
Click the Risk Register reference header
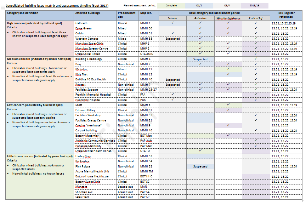point(286,15)
